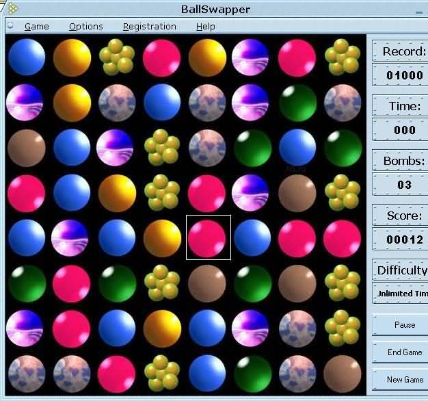
Task: Expand the Registration menu
Action: click(150, 27)
